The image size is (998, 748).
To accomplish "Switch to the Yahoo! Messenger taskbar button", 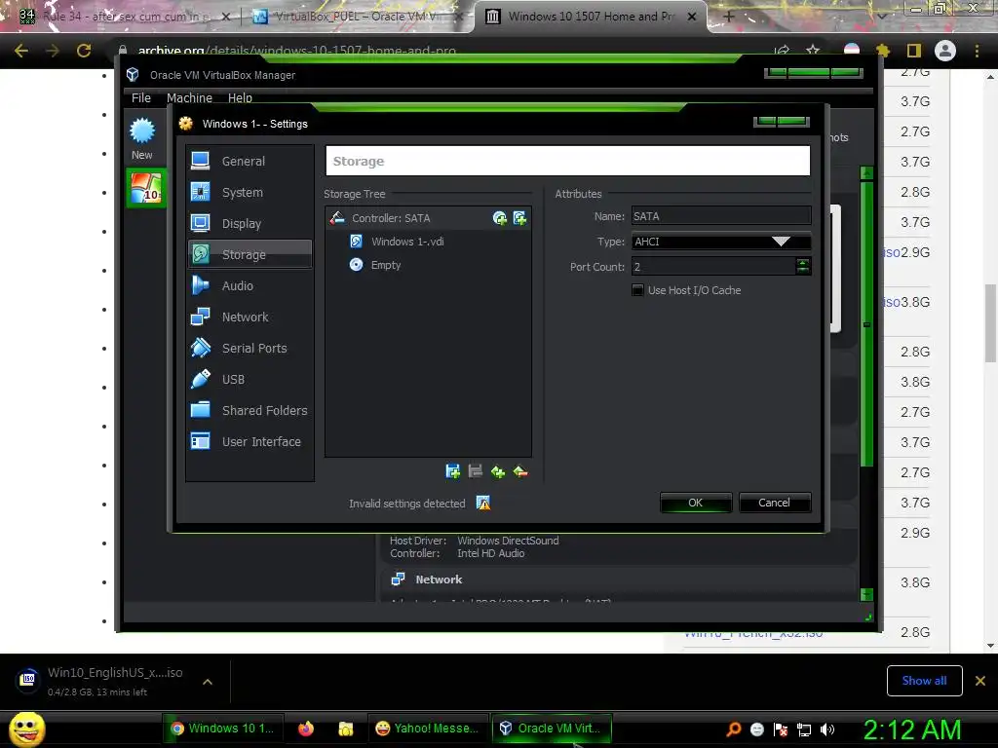I will point(427,729).
